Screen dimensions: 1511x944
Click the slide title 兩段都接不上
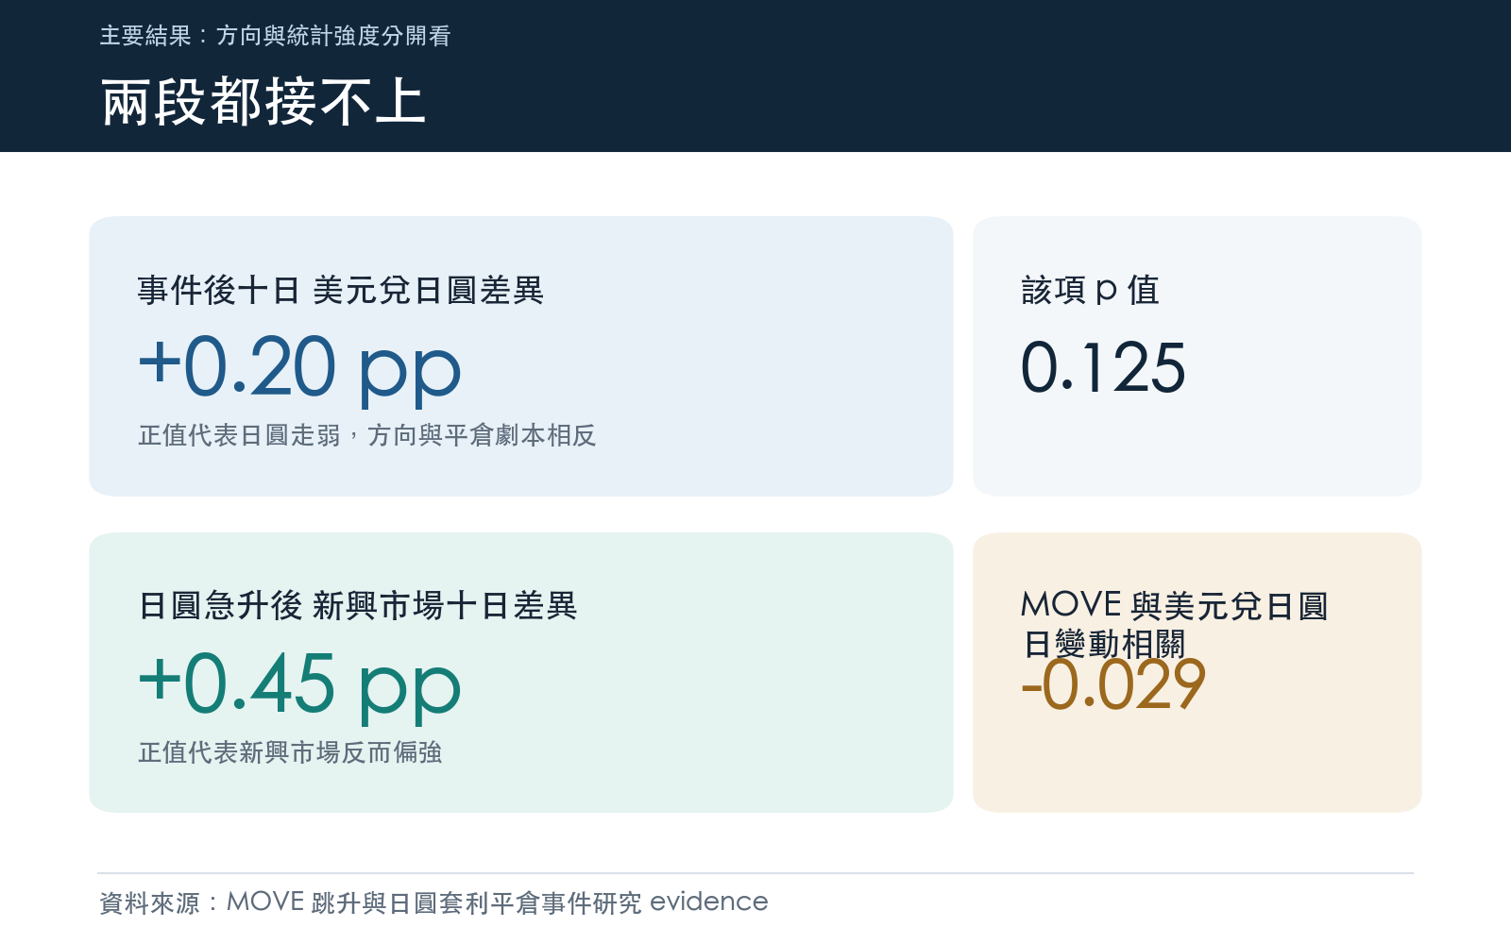263,102
